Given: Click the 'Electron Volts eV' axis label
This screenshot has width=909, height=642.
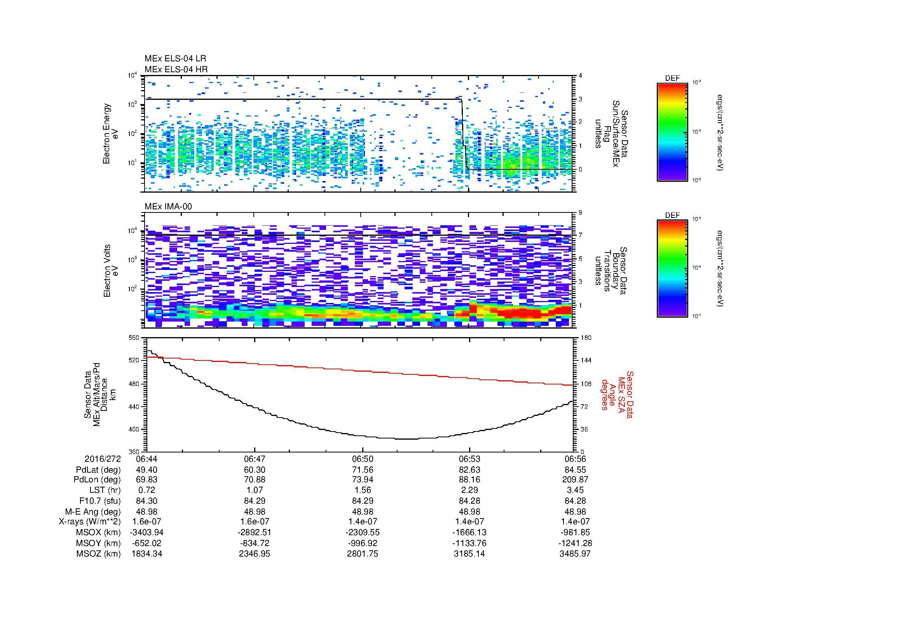Looking at the screenshot, I should click(111, 271).
